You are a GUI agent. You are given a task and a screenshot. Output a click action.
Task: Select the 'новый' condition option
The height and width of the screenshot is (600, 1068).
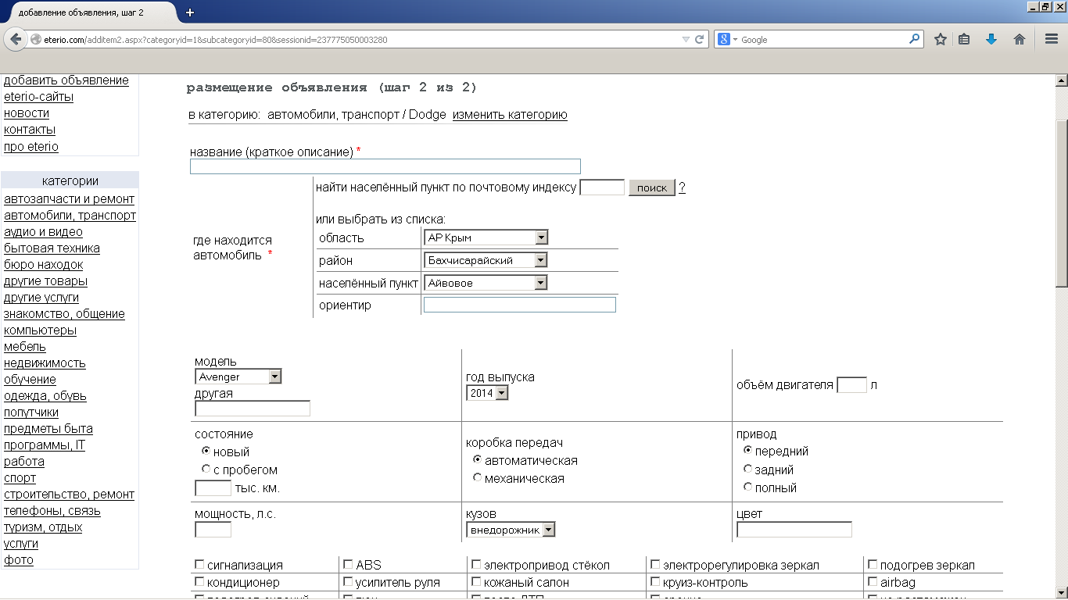(206, 451)
